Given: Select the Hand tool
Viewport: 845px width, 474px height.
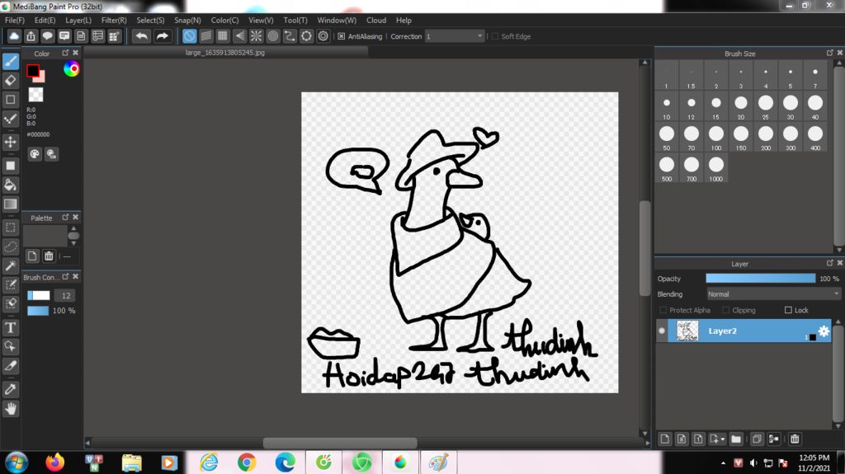Looking at the screenshot, I should tap(10, 409).
